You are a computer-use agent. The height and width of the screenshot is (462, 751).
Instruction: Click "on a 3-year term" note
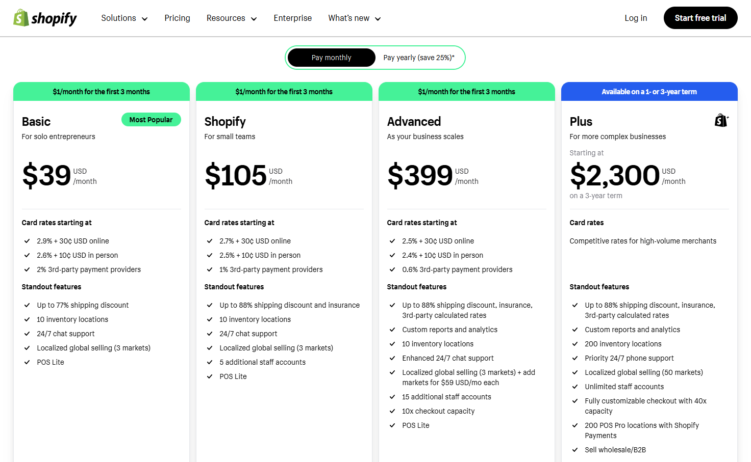click(596, 196)
